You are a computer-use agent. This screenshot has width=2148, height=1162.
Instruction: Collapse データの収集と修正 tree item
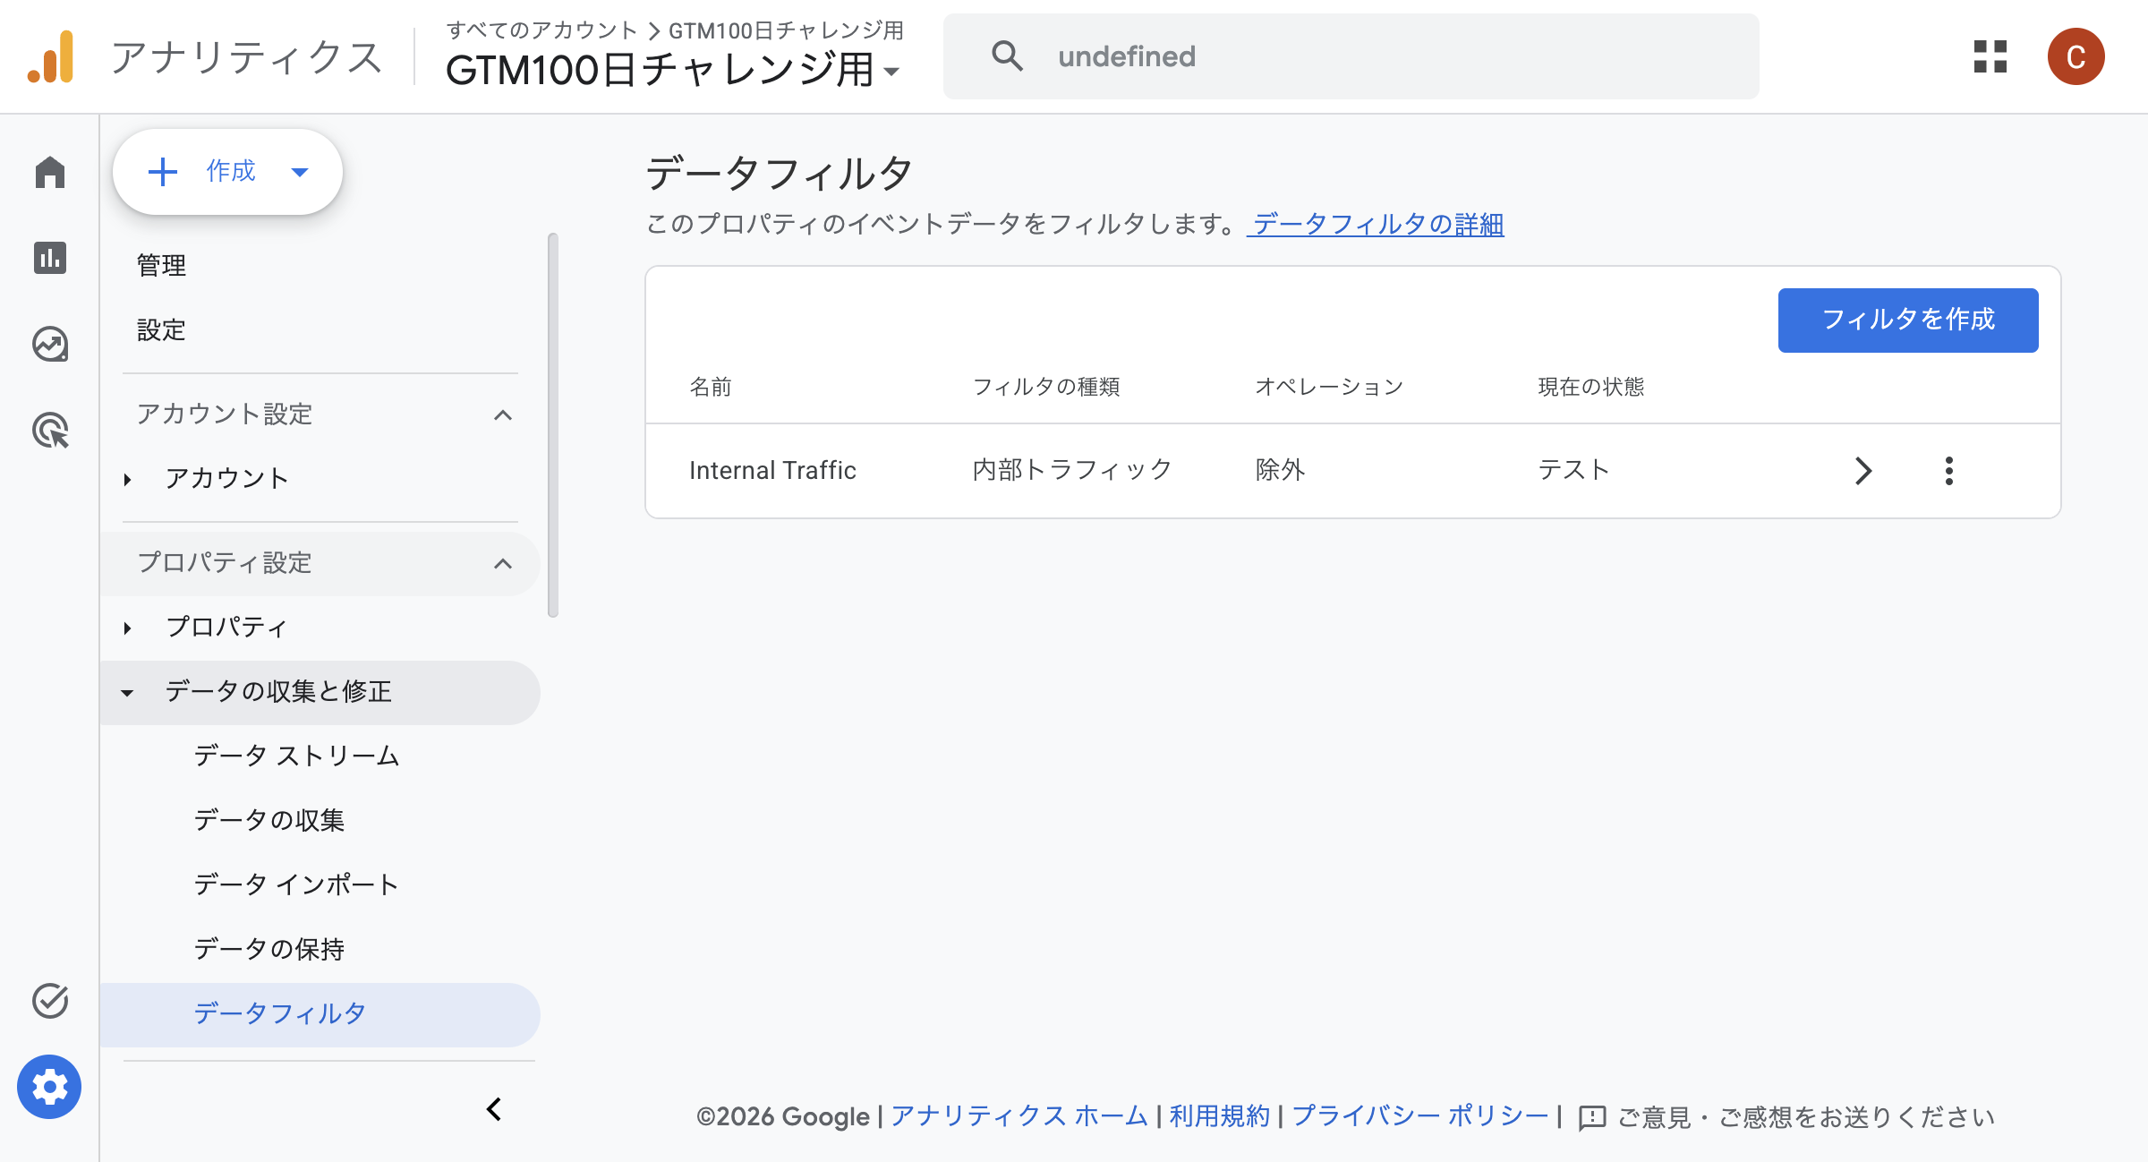[x=127, y=692]
